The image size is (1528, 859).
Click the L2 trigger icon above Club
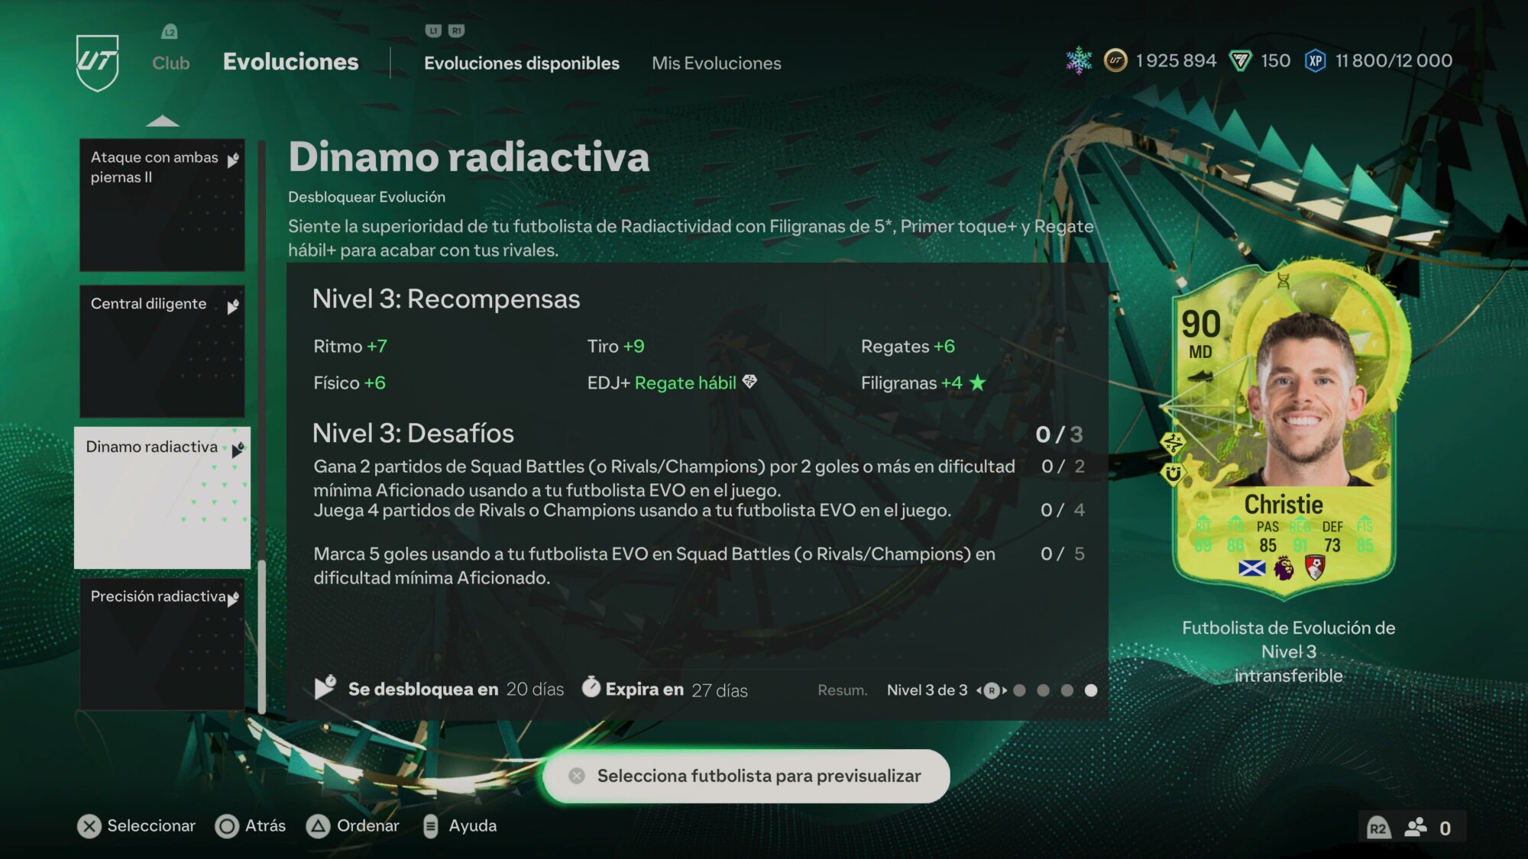170,31
